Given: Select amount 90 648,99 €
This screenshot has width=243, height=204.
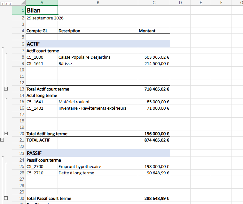Looking at the screenshot, I should [154, 173].
